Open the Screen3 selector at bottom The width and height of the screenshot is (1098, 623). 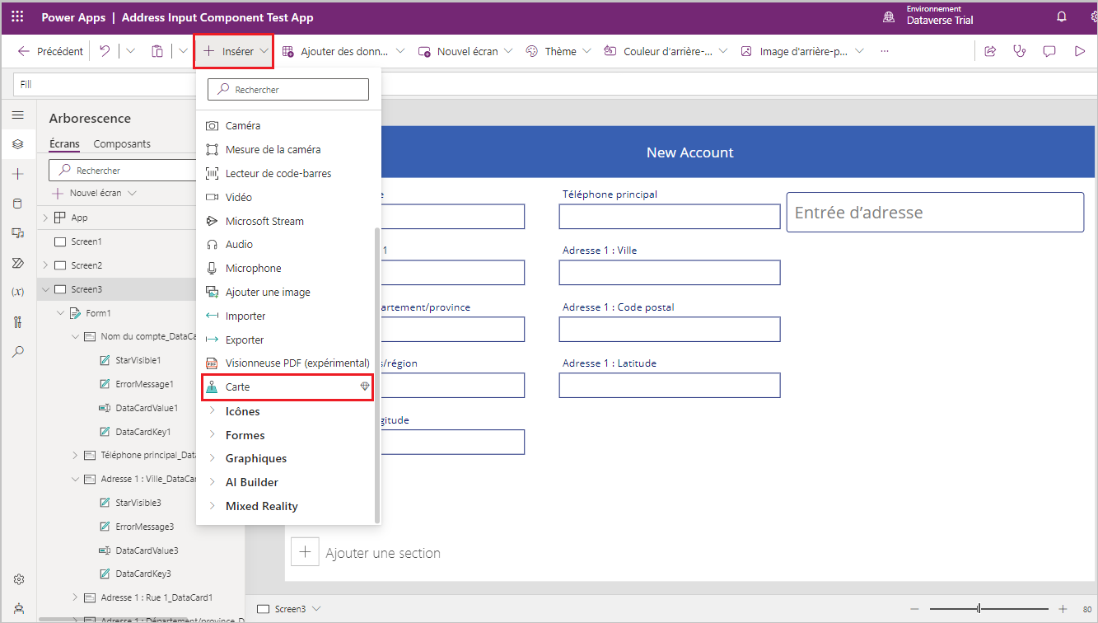[x=289, y=609]
